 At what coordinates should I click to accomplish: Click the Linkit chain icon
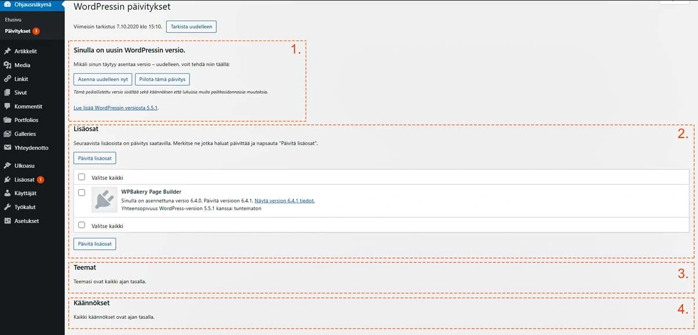[x=8, y=79]
